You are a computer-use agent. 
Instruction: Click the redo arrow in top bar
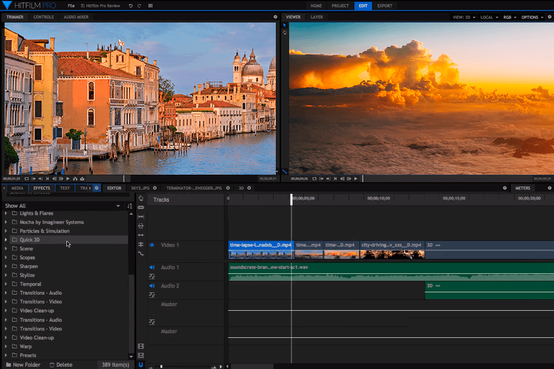point(139,6)
